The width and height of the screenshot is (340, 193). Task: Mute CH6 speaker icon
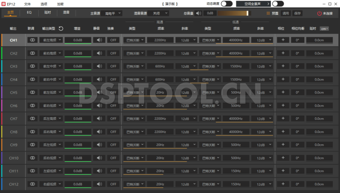99,105
